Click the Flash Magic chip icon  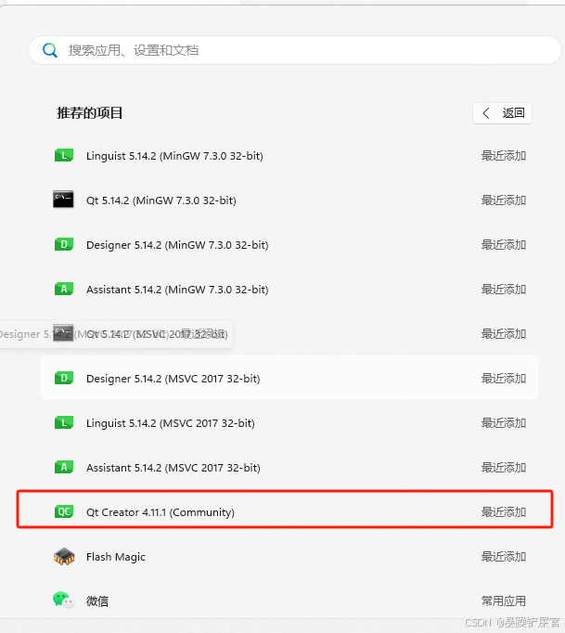pos(64,556)
